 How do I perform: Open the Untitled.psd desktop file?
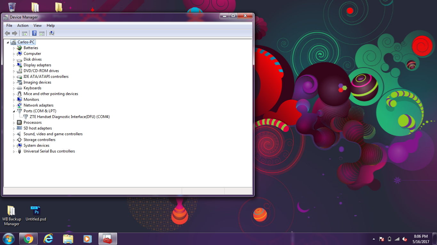pyautogui.click(x=36, y=214)
